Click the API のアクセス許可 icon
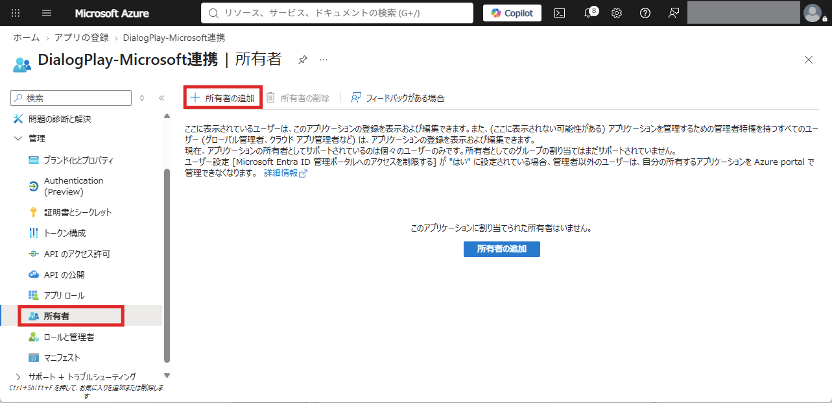 [34, 254]
